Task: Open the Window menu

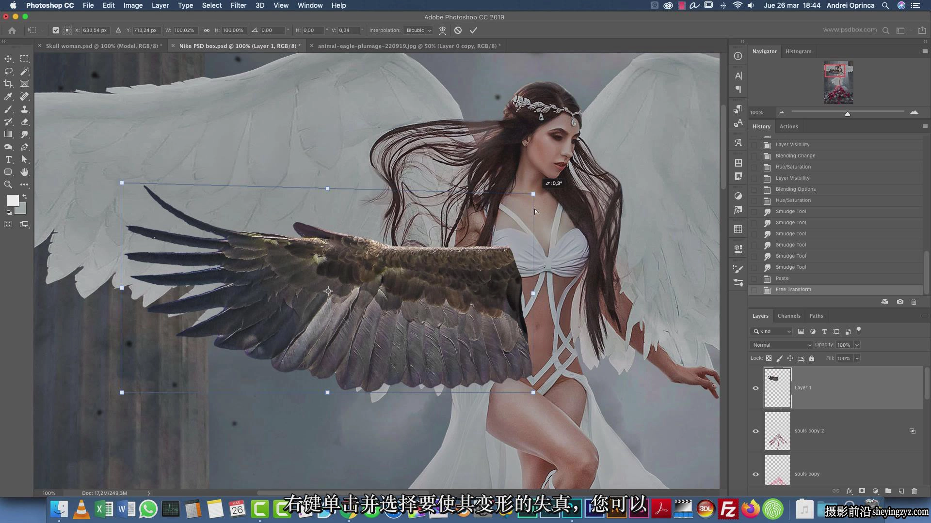Action: 310,5
